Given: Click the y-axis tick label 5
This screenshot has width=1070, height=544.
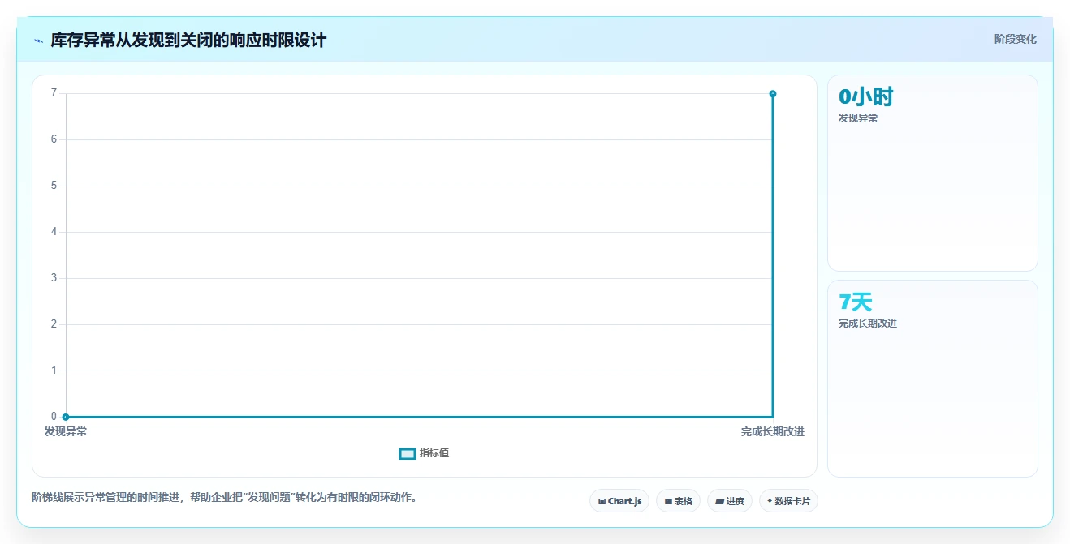Looking at the screenshot, I should tap(54, 186).
